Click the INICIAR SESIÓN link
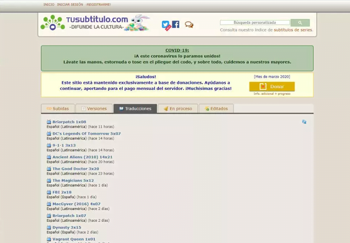The height and width of the screenshot is (243, 350). click(70, 5)
